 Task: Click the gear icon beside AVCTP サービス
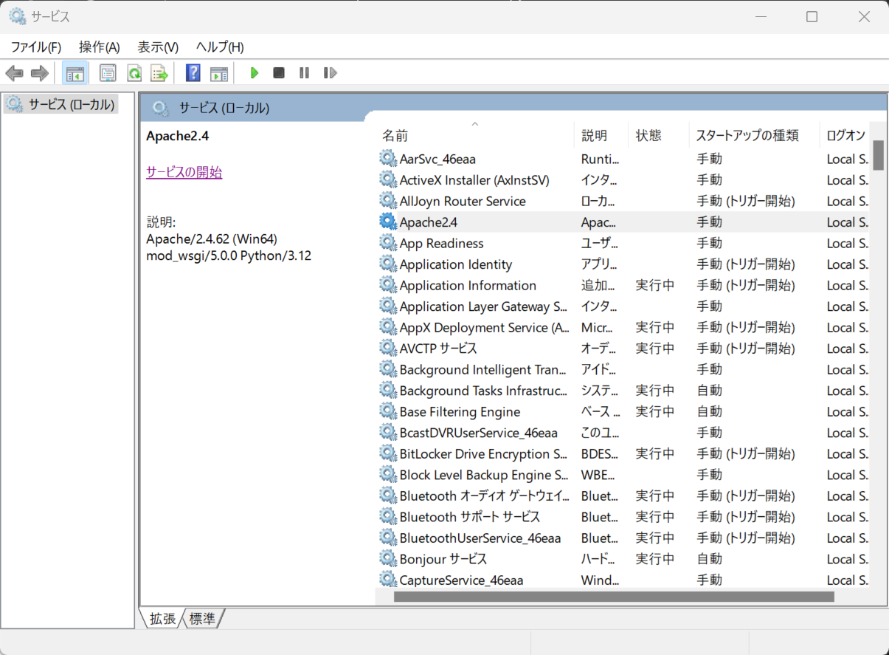387,348
